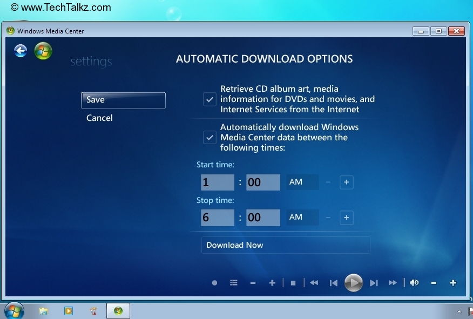Skip to next with skip-forward icon
473x319 pixels.
[373, 282]
